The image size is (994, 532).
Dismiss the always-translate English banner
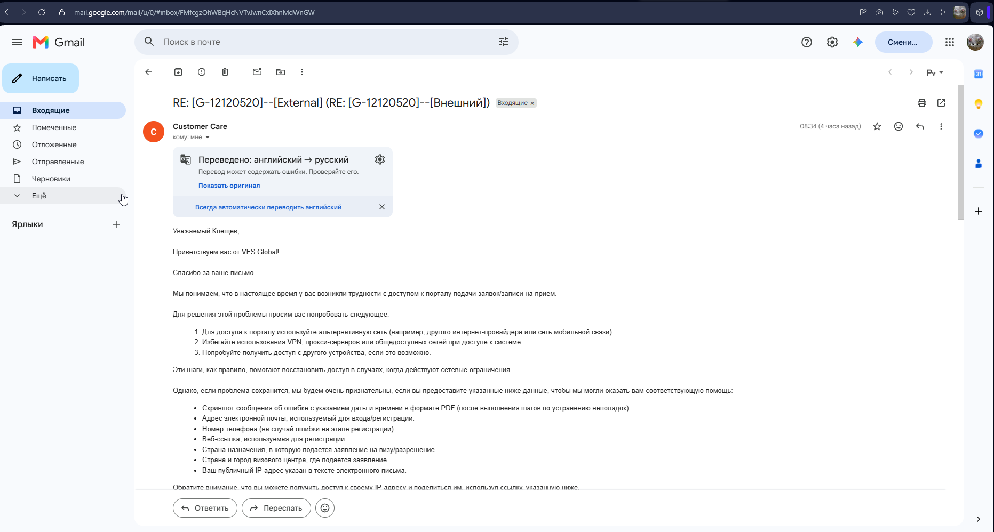382,207
